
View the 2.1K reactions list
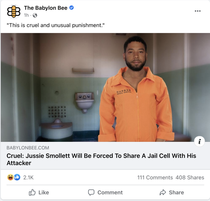pos(28,177)
